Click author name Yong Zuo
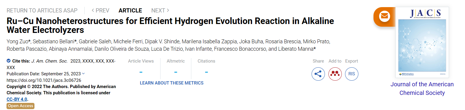This screenshot has height=110, width=465. coord(18,42)
